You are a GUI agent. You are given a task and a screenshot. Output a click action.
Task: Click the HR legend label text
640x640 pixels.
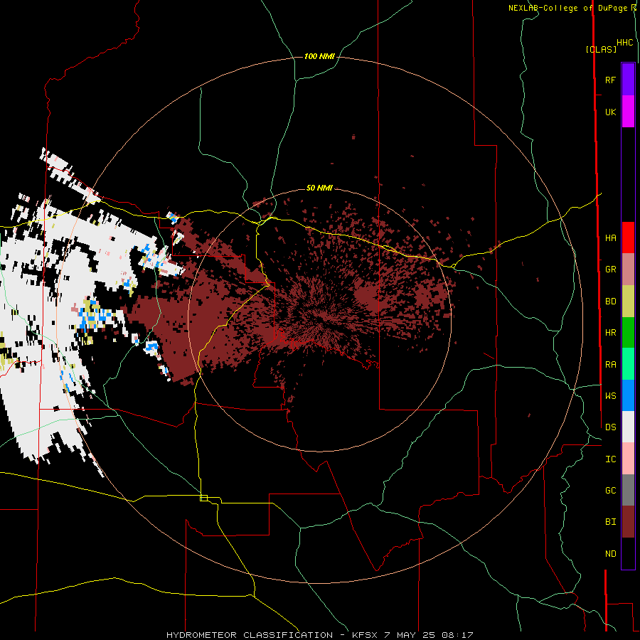pos(610,333)
